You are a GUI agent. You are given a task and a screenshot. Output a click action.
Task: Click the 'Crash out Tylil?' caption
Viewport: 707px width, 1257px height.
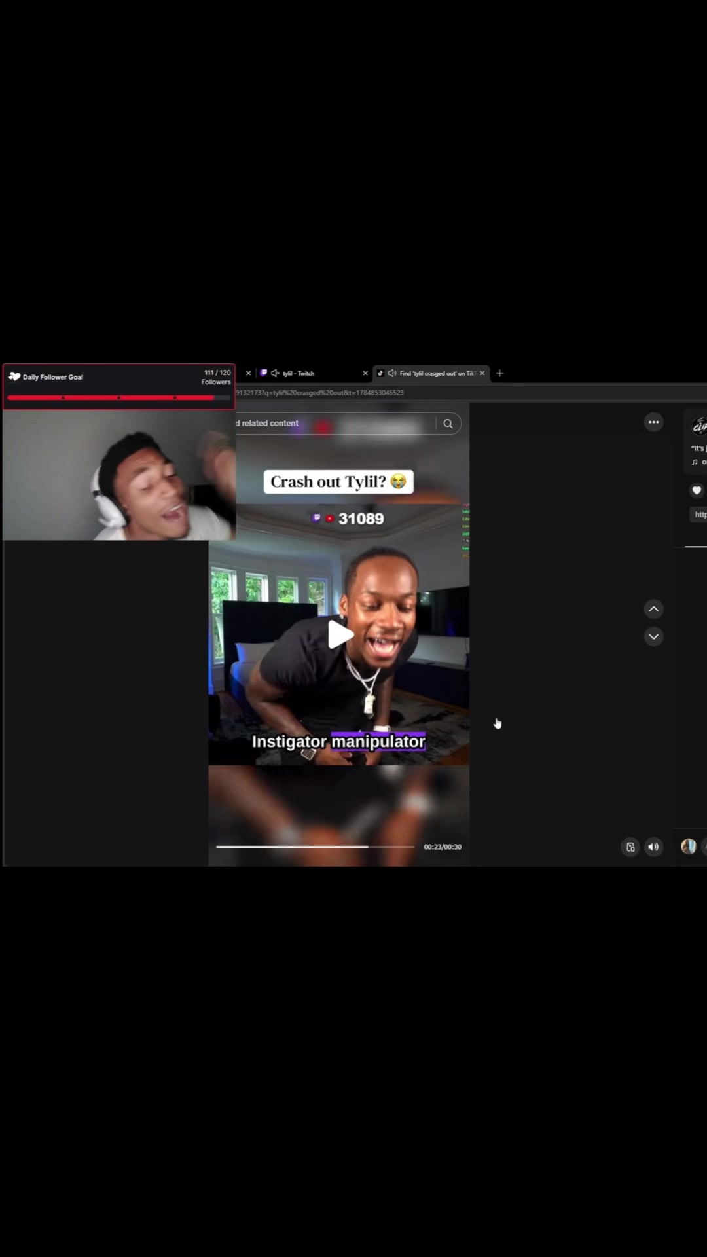(338, 482)
